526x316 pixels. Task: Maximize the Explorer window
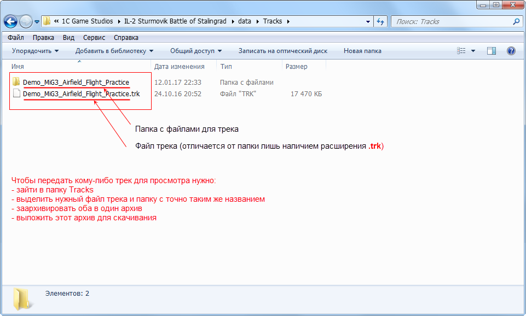click(496, 5)
